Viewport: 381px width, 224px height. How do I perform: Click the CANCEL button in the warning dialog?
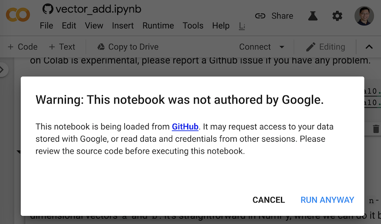tap(269, 200)
